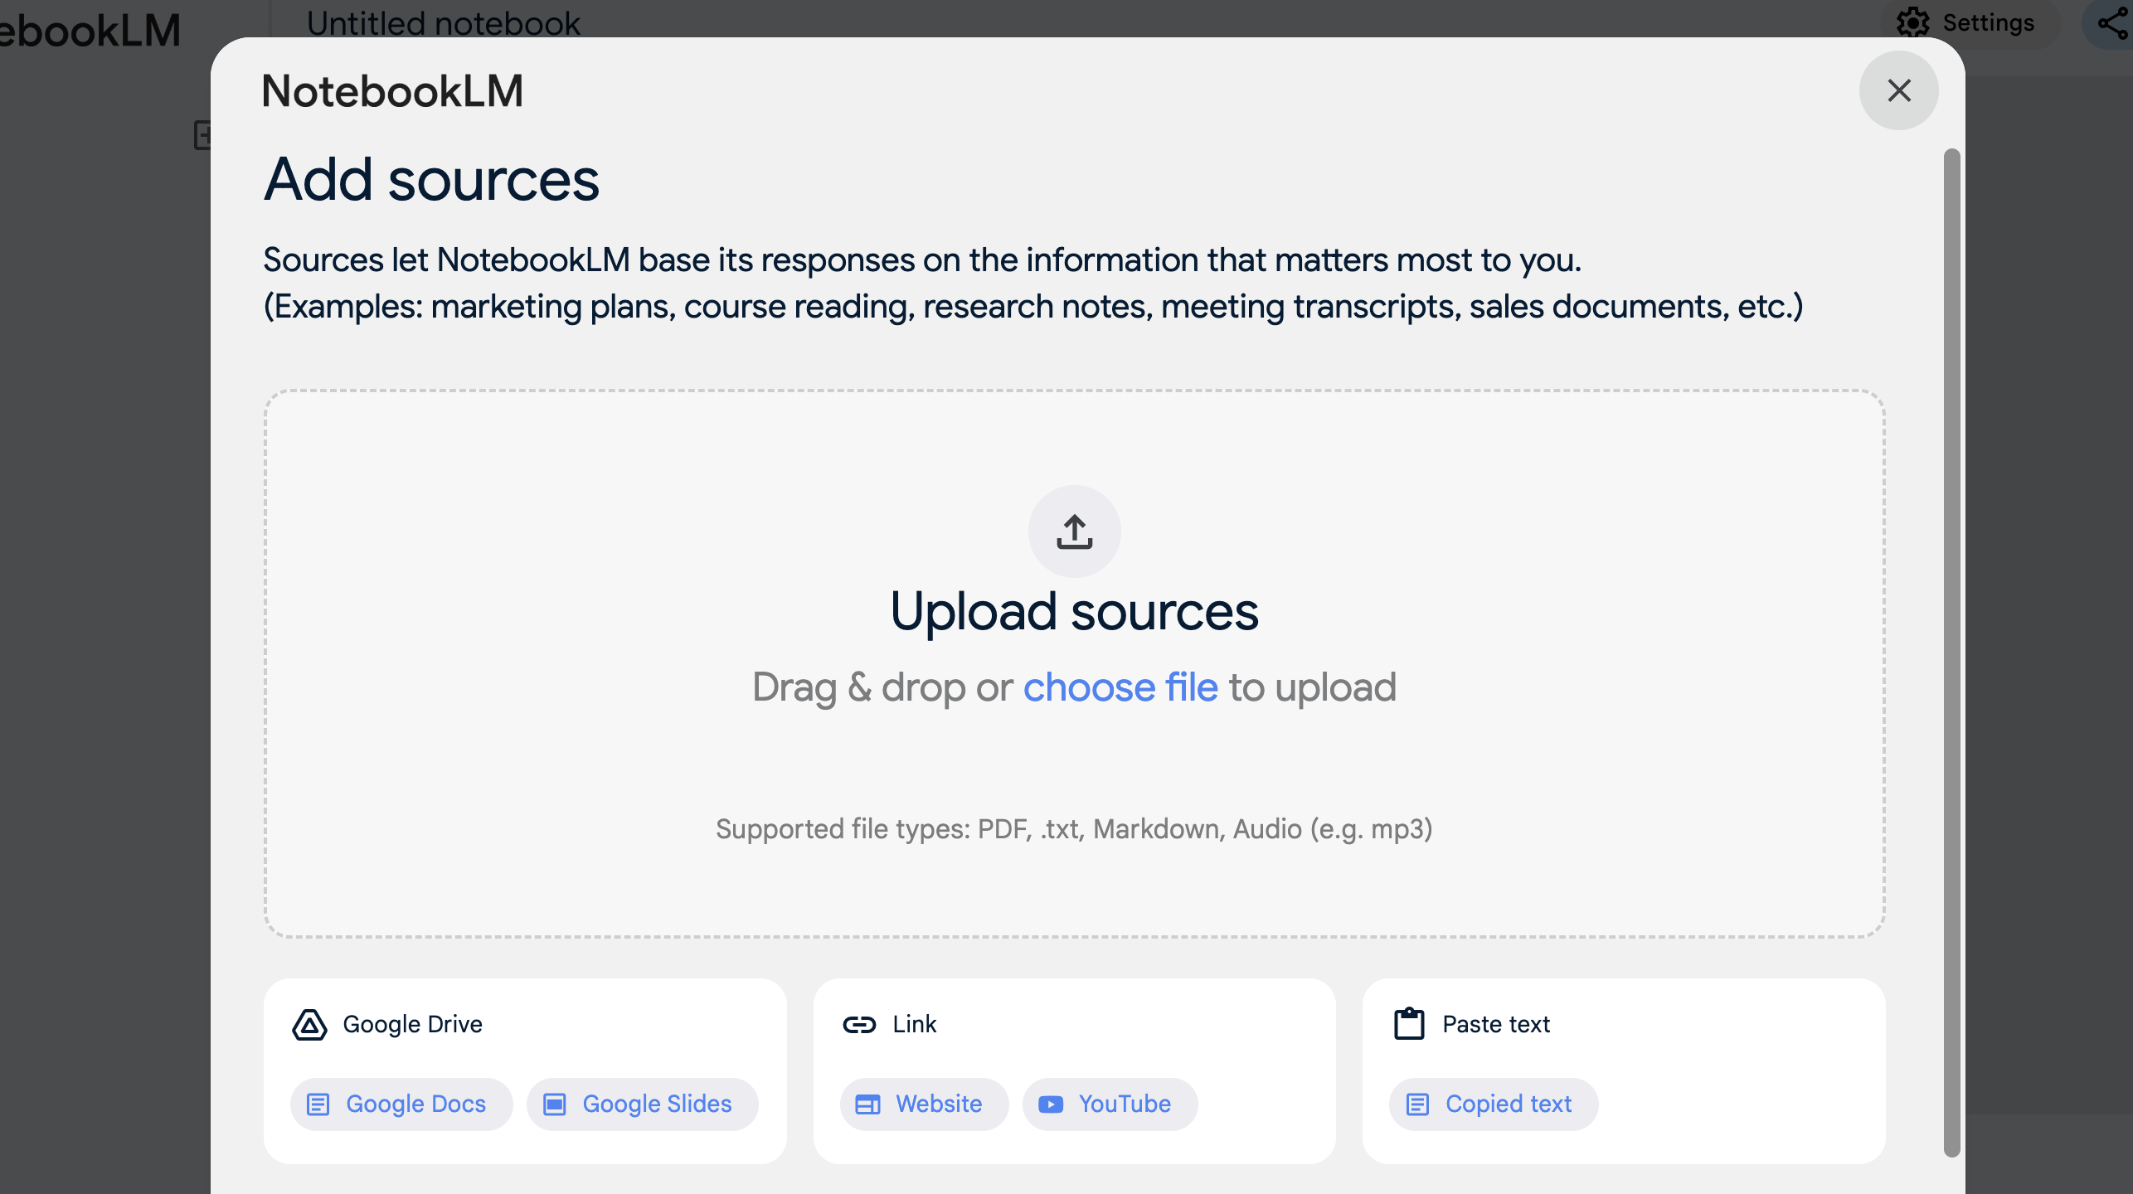Click the Website icon
The image size is (2133, 1194).
(x=867, y=1104)
